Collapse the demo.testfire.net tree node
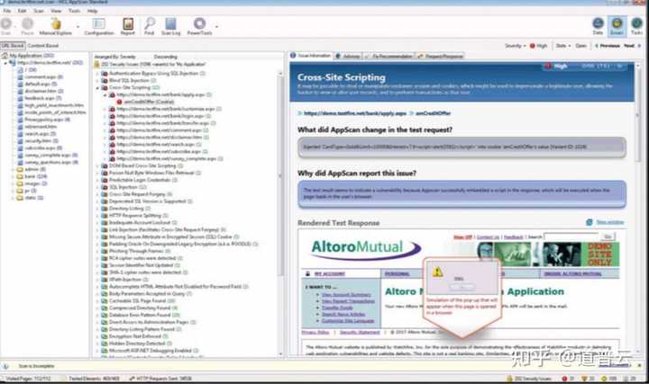The height and width of the screenshot is (384, 649). click(5, 63)
